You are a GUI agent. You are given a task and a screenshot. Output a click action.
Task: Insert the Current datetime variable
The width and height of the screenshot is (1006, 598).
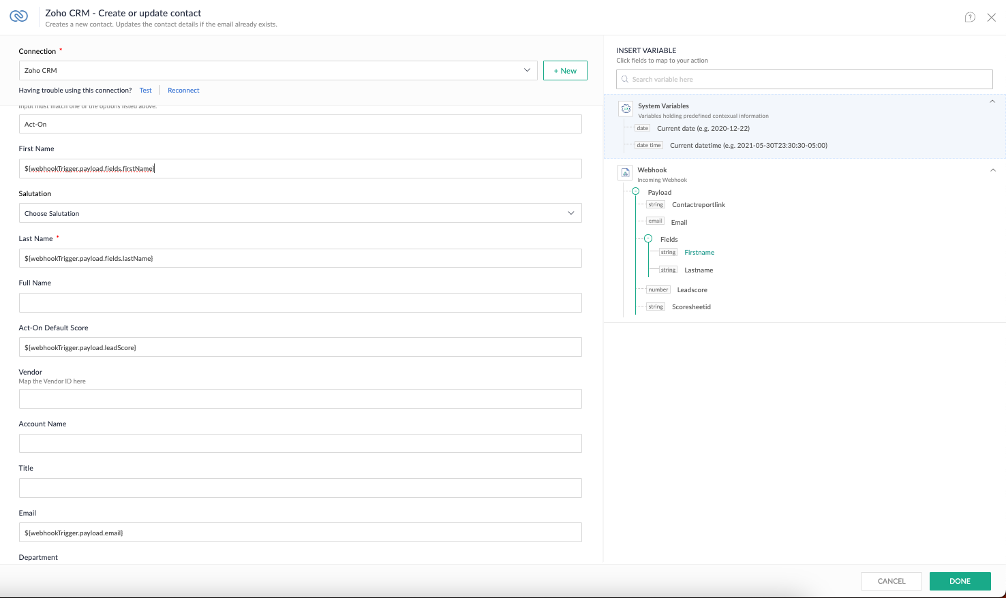coord(748,145)
